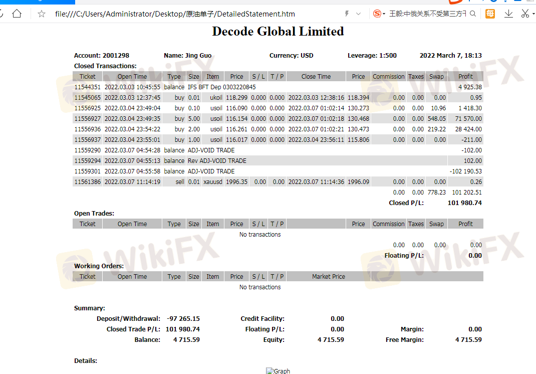Image resolution: width=536 pixels, height=374 pixels.
Task: Click Free Margin value 4 715.59
Action: tap(468, 340)
